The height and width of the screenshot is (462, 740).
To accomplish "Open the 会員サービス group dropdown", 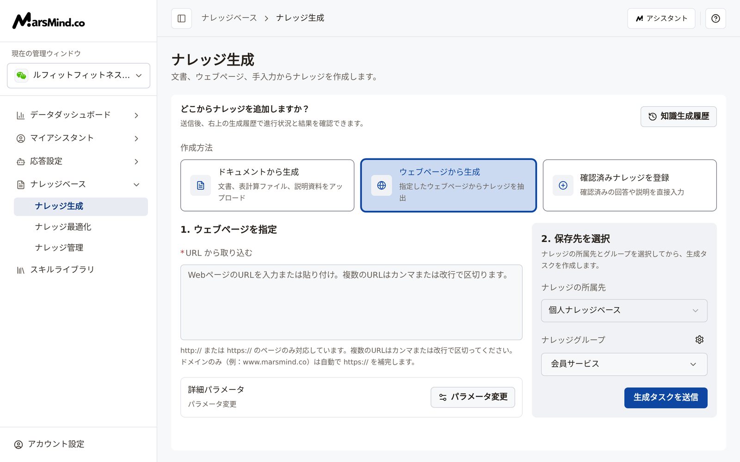I will 624,364.
